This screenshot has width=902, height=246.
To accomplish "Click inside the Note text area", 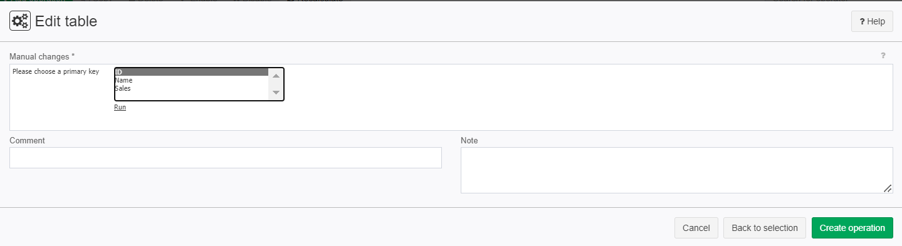I will click(x=677, y=170).
